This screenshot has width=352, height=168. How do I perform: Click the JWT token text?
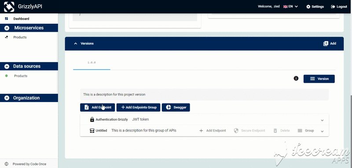click(x=140, y=119)
